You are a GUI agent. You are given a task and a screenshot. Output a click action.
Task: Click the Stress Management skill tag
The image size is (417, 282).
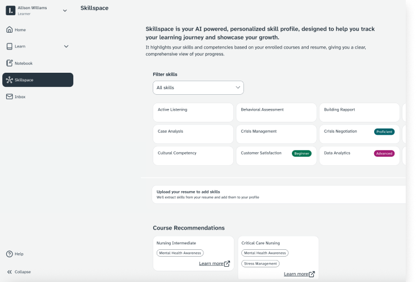pos(260,263)
